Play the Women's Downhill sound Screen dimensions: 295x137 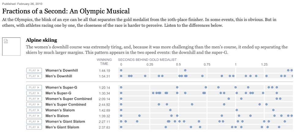point(34,70)
